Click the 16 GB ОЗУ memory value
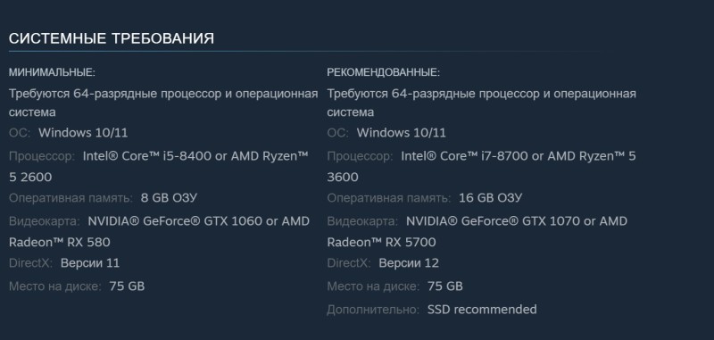 490,198
